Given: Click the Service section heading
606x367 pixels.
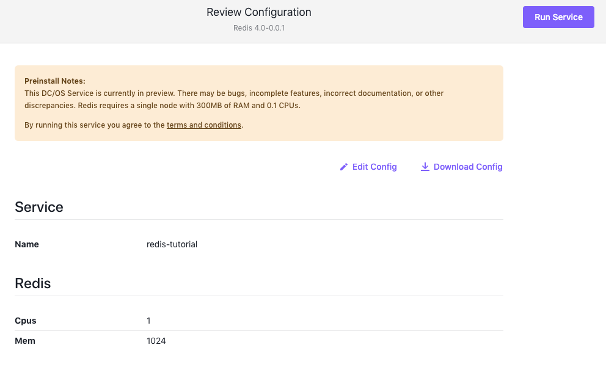Looking at the screenshot, I should tap(39, 207).
